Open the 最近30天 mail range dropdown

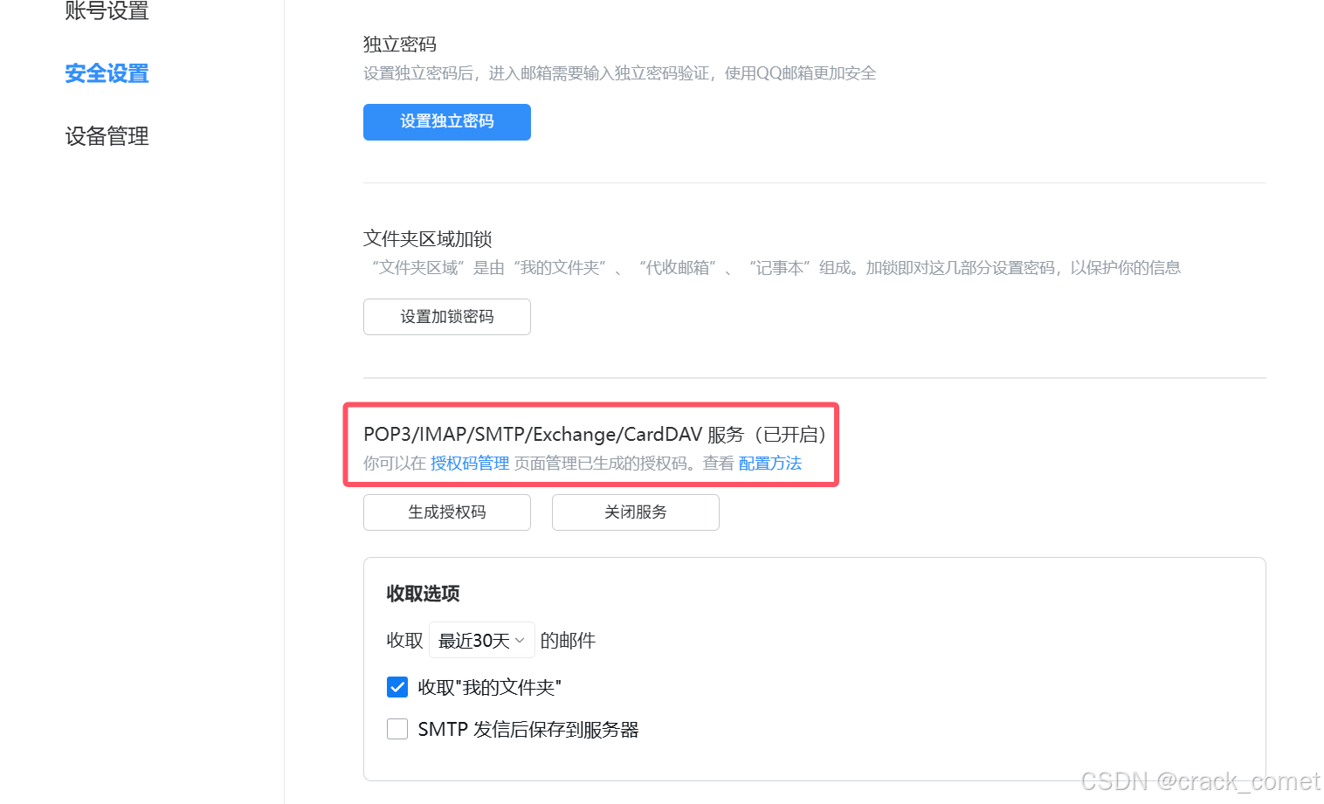coord(481,640)
